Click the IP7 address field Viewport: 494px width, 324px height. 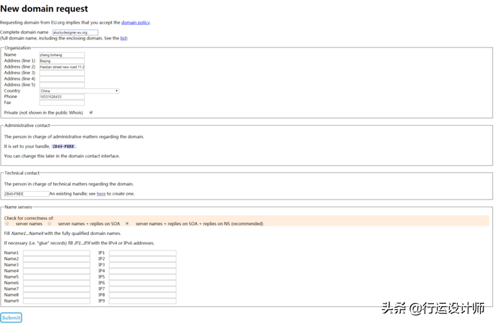click(143, 288)
